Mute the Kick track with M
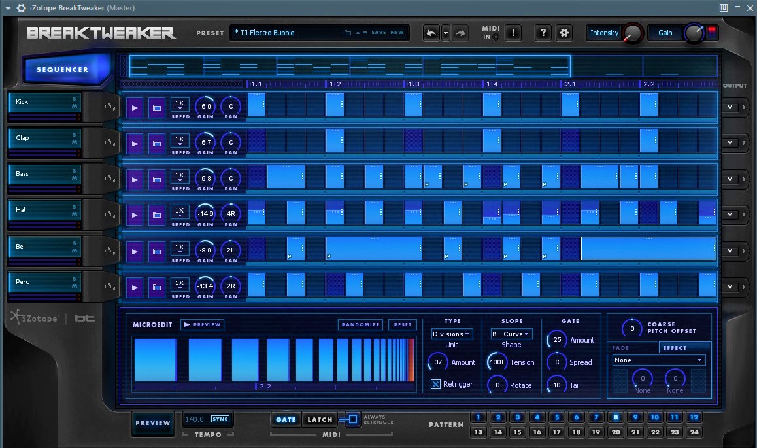The image size is (757, 448). pyautogui.click(x=75, y=106)
